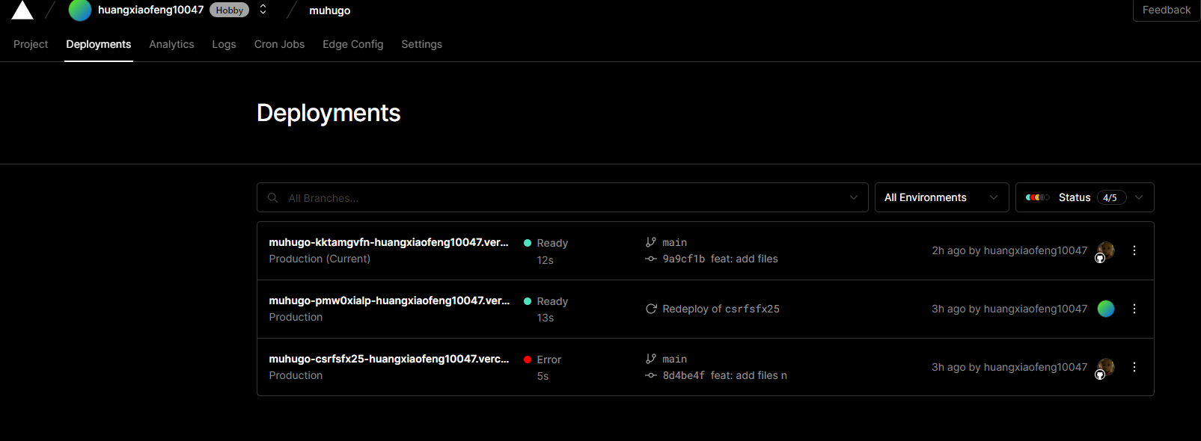Image resolution: width=1201 pixels, height=441 pixels.
Task: Open the muhugo project breadcrumb
Action: click(330, 10)
